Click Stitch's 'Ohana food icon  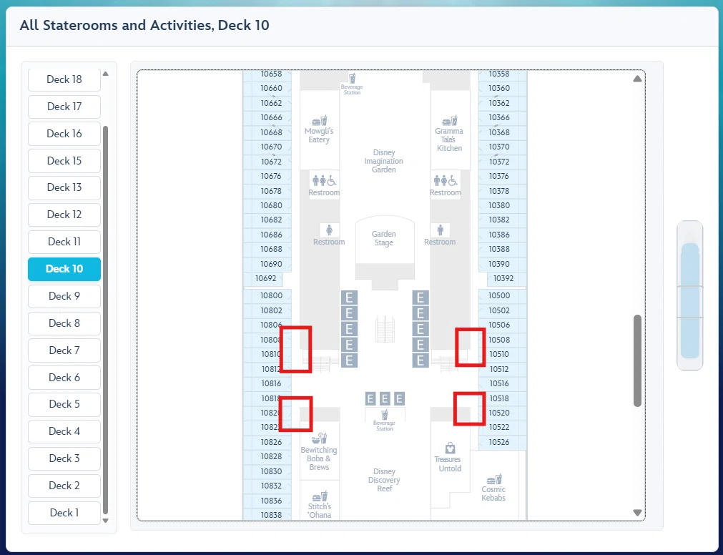point(320,496)
